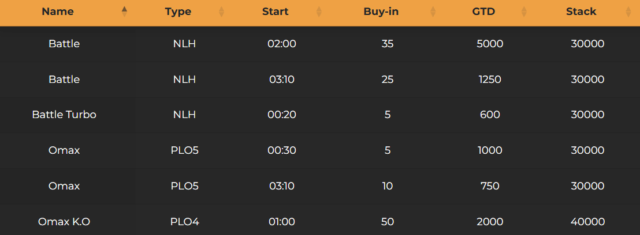Select the buy-in 50 cell
The height and width of the screenshot is (235, 640).
pos(388,222)
